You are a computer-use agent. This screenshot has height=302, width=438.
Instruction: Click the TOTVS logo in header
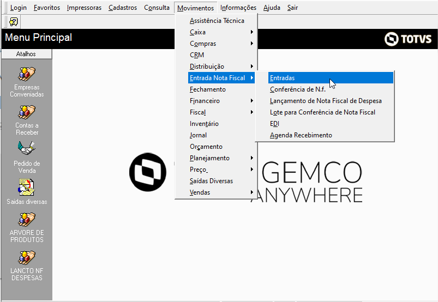408,39
